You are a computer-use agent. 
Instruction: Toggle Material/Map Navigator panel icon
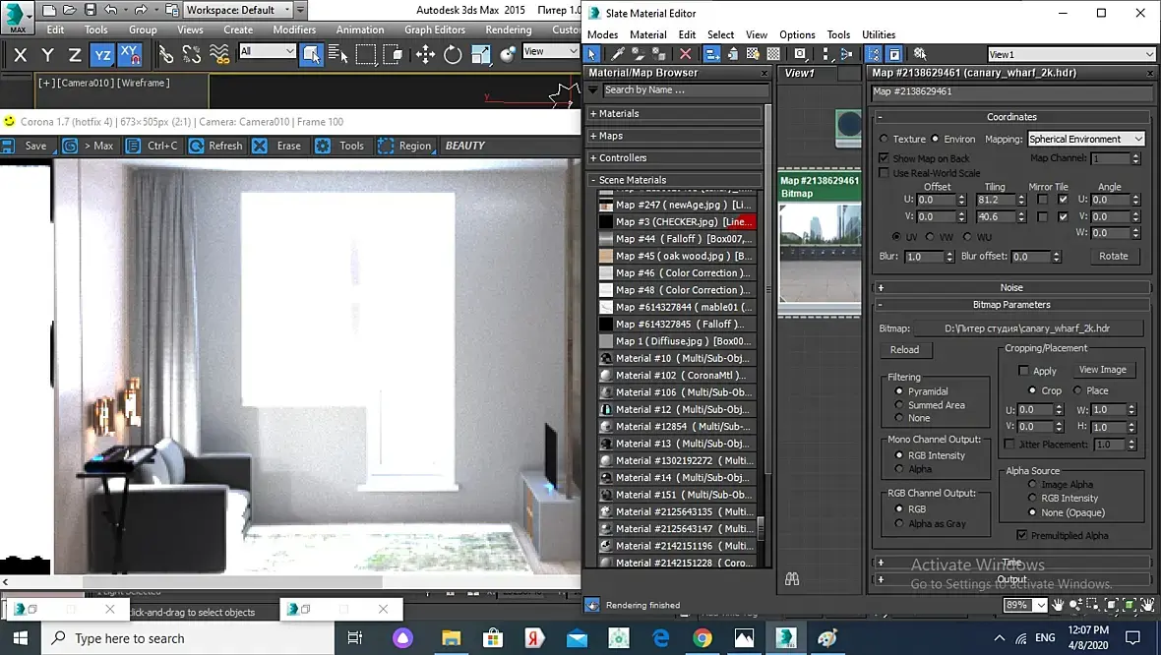click(x=875, y=54)
